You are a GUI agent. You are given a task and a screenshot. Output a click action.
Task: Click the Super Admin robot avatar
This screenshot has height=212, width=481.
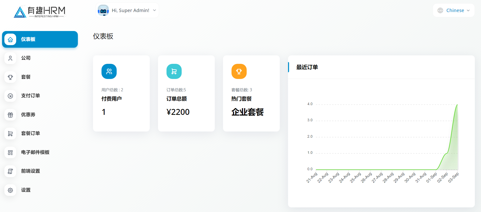pos(103,11)
